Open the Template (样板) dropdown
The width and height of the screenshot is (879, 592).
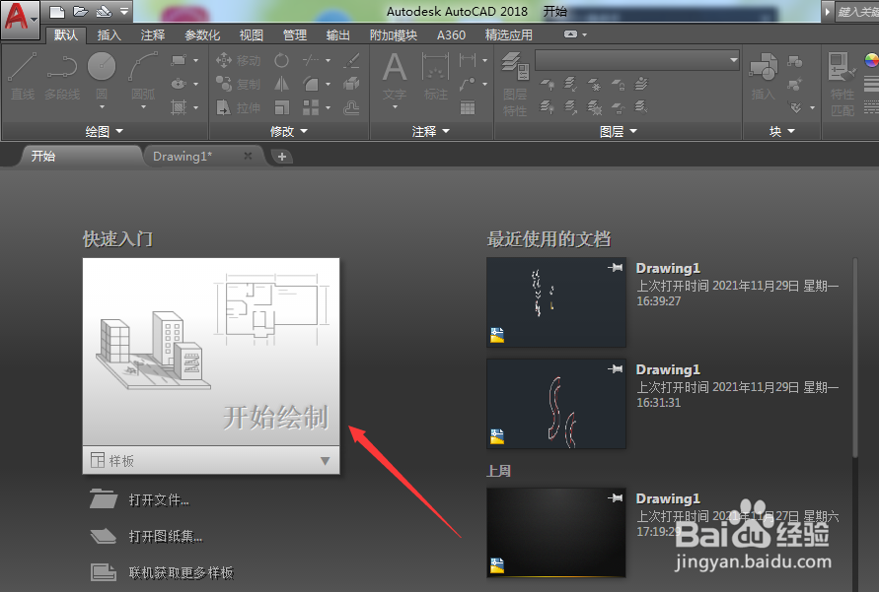pos(211,461)
